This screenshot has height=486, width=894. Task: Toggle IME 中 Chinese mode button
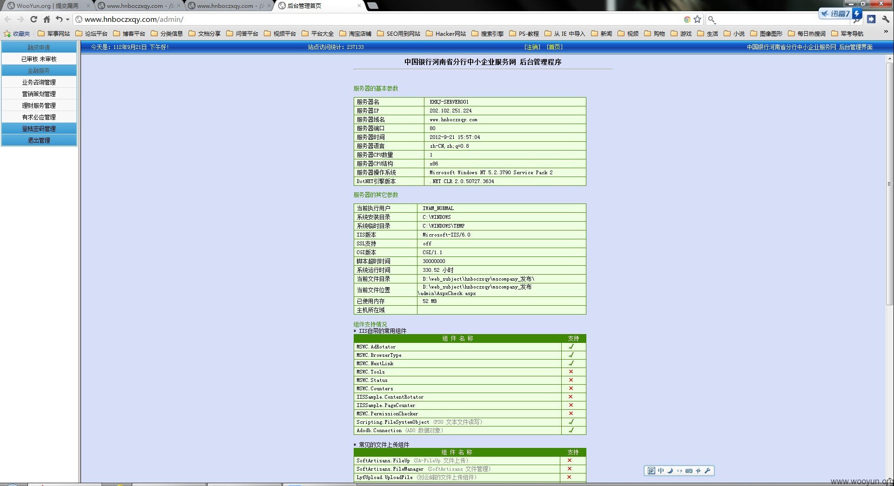click(661, 471)
